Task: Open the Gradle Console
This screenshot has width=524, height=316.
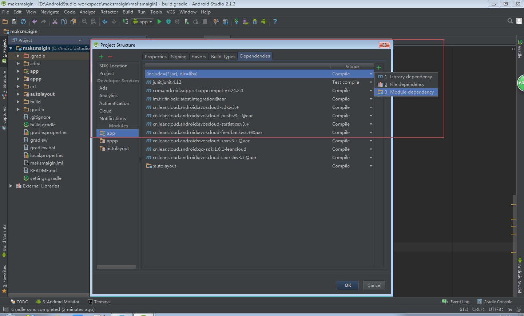Action: (x=495, y=302)
